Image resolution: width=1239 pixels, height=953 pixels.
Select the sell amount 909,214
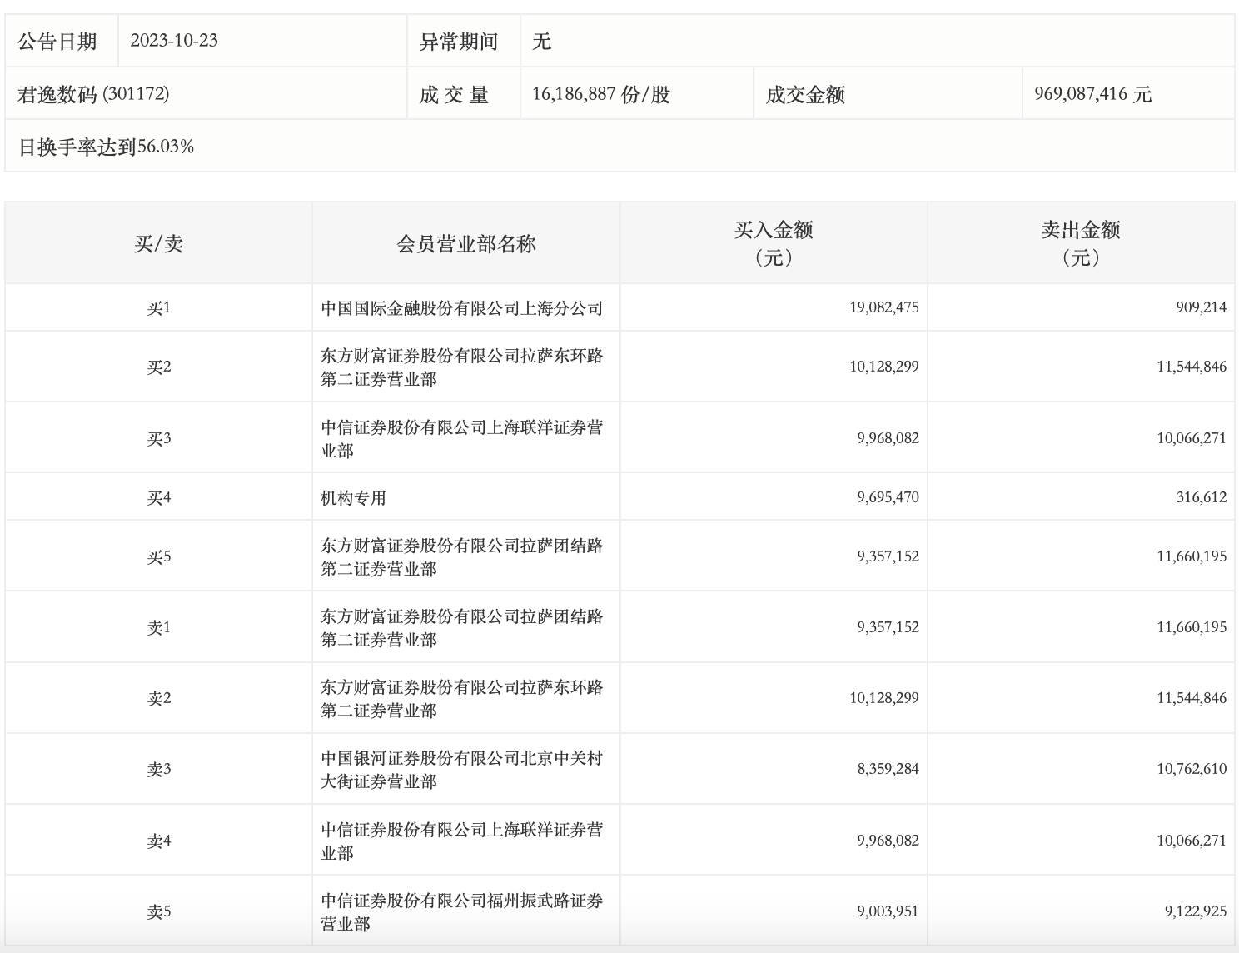(x=1202, y=307)
